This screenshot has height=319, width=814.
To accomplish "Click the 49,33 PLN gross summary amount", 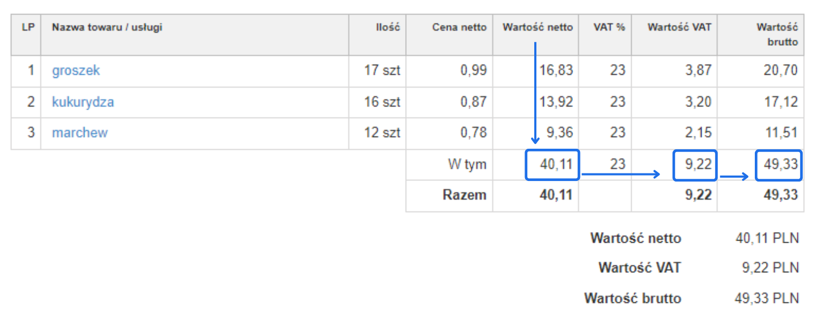I will [767, 298].
